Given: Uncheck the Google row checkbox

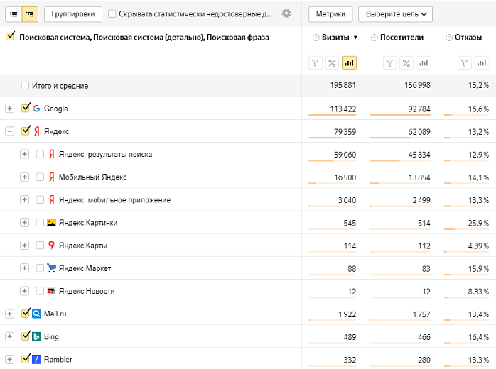Looking at the screenshot, I should [26, 109].
